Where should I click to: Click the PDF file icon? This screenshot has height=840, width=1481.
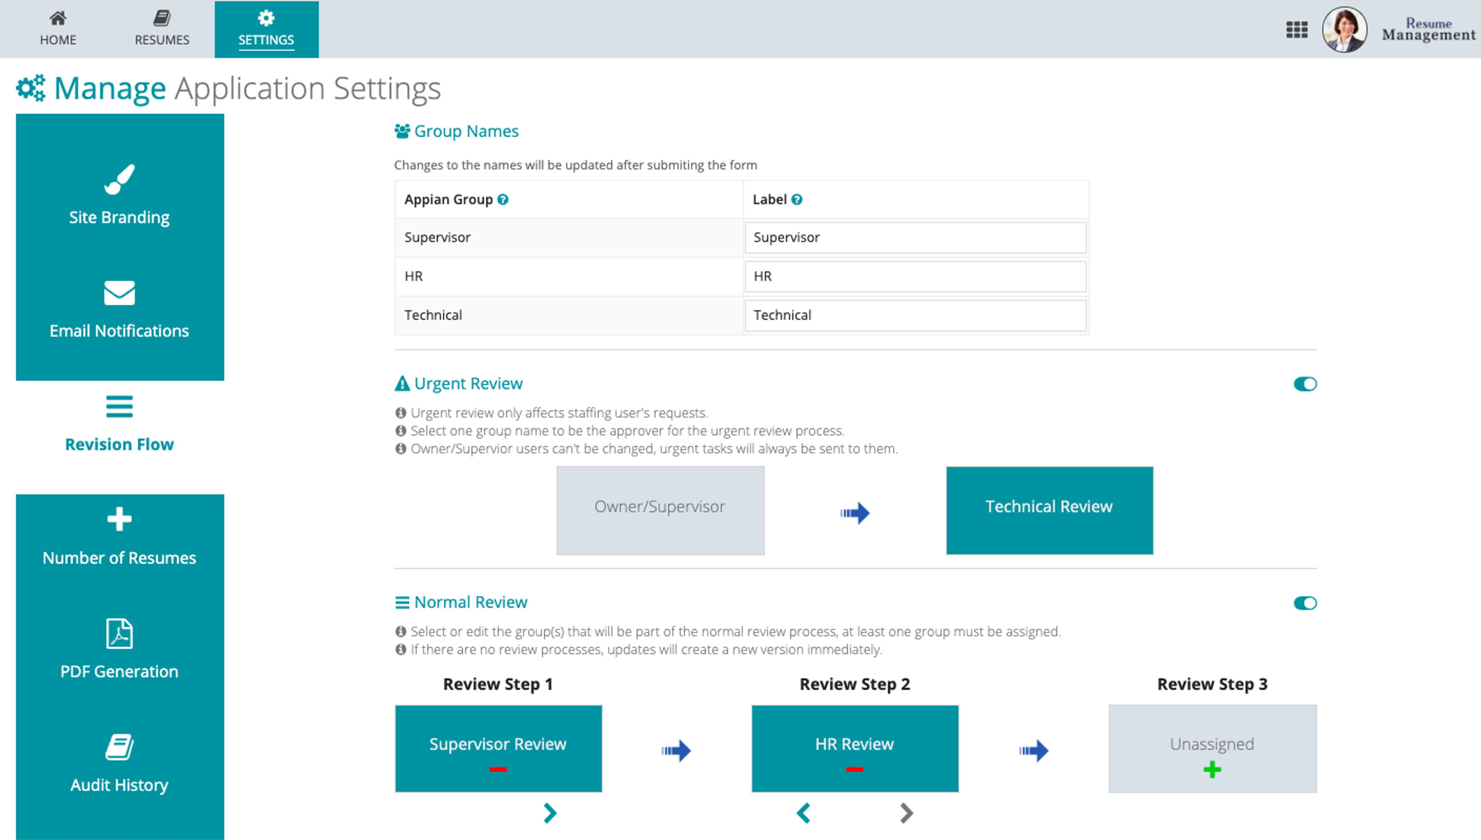(120, 633)
